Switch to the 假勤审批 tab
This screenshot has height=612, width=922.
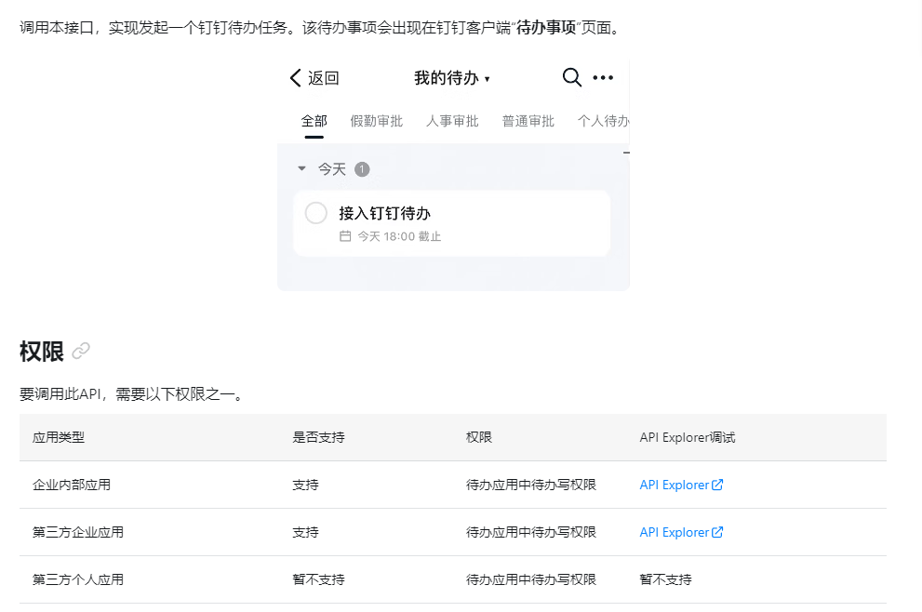tap(376, 121)
